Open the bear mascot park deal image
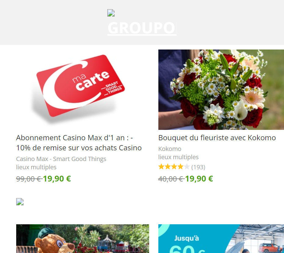This screenshot has height=253, width=284. click(83, 239)
